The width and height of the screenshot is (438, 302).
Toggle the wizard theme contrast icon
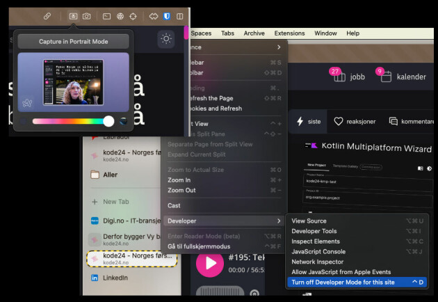429,168
